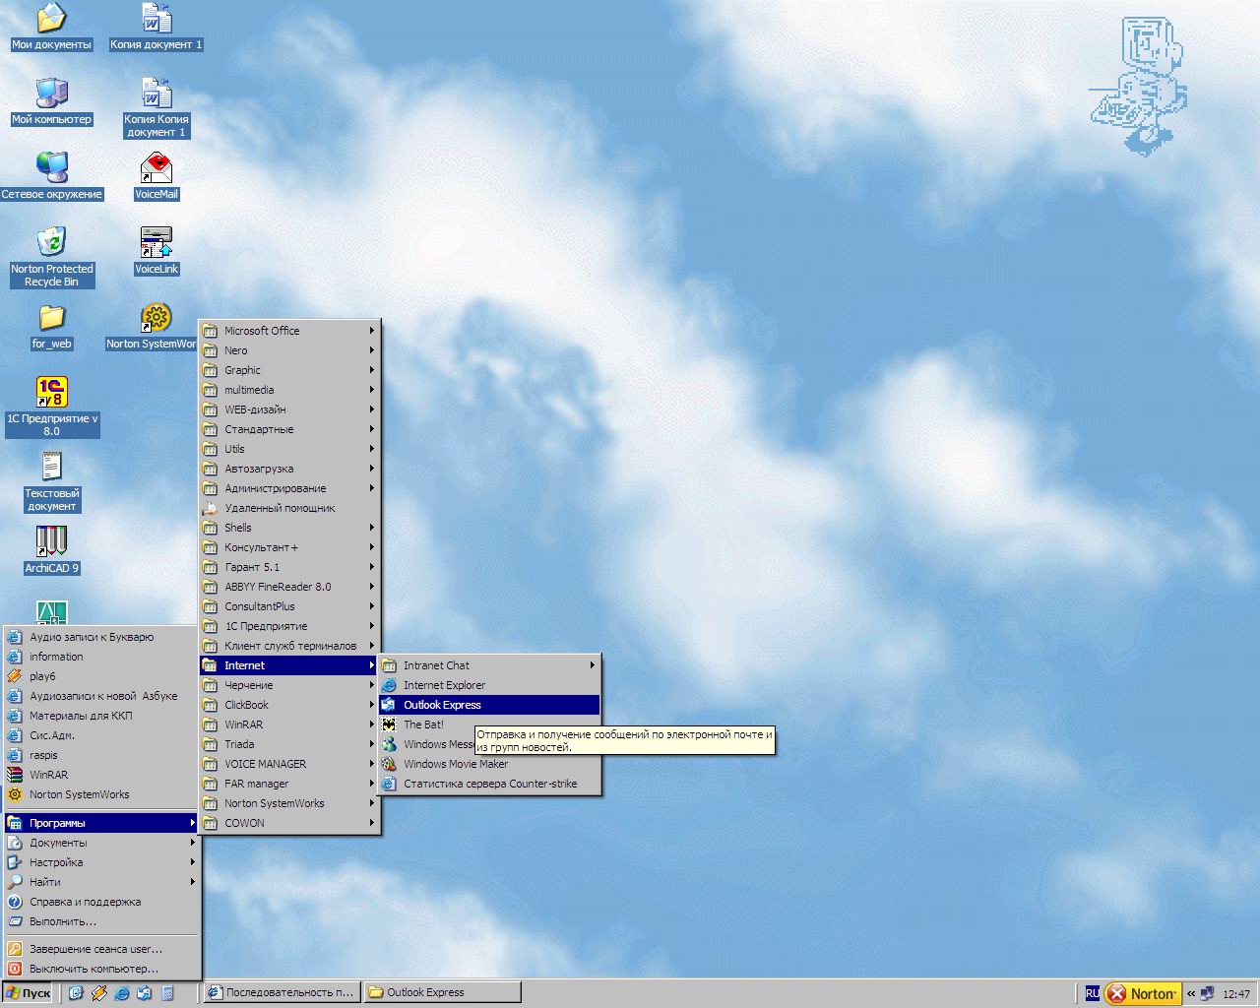Click the Пуск start button
The height and width of the screenshot is (1008, 1260).
tap(29, 993)
